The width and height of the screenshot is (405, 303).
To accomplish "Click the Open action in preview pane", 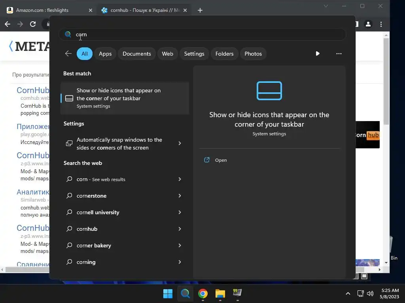I will 221,160.
